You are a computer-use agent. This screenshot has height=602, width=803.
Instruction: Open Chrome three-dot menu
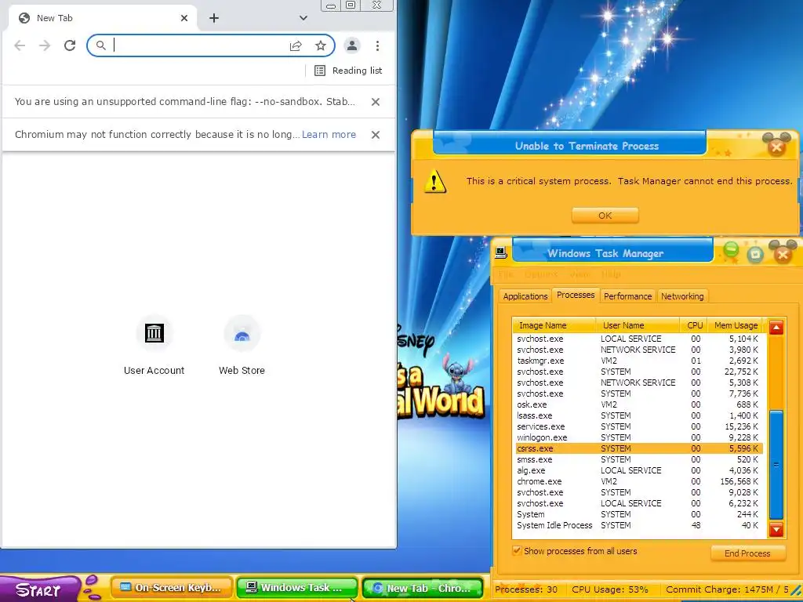pos(377,45)
